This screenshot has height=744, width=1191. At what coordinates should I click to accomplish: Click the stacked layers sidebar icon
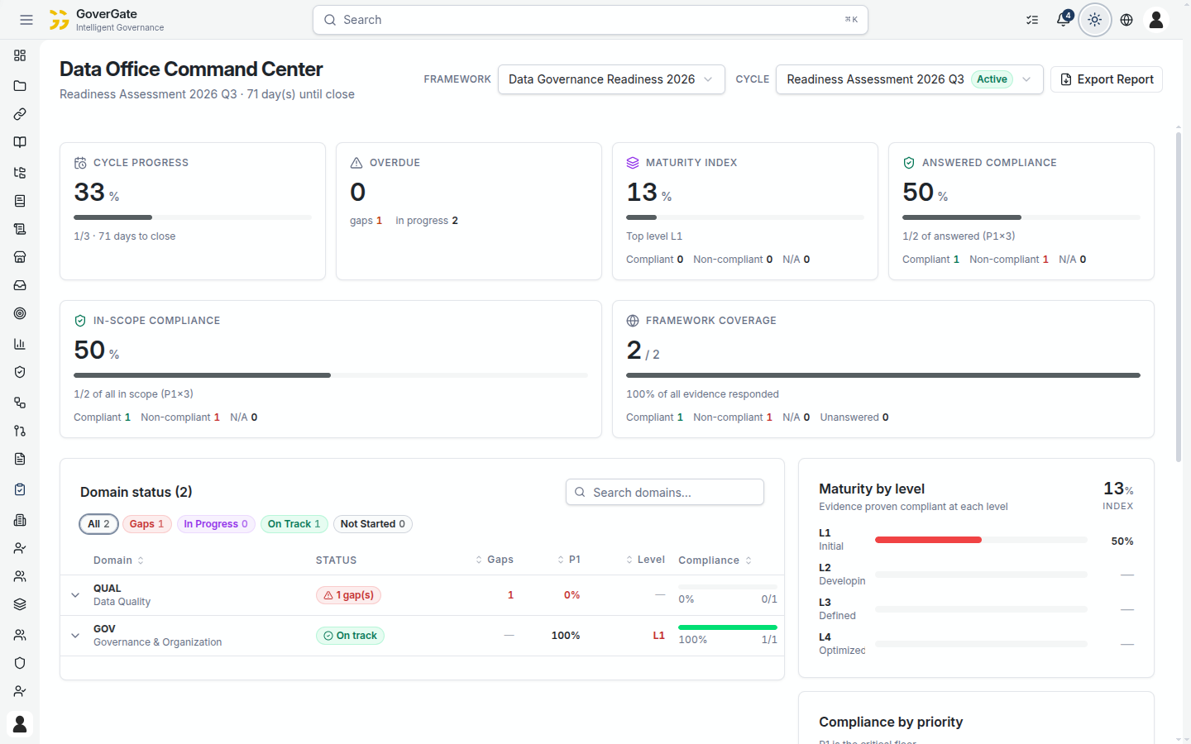[20, 604]
